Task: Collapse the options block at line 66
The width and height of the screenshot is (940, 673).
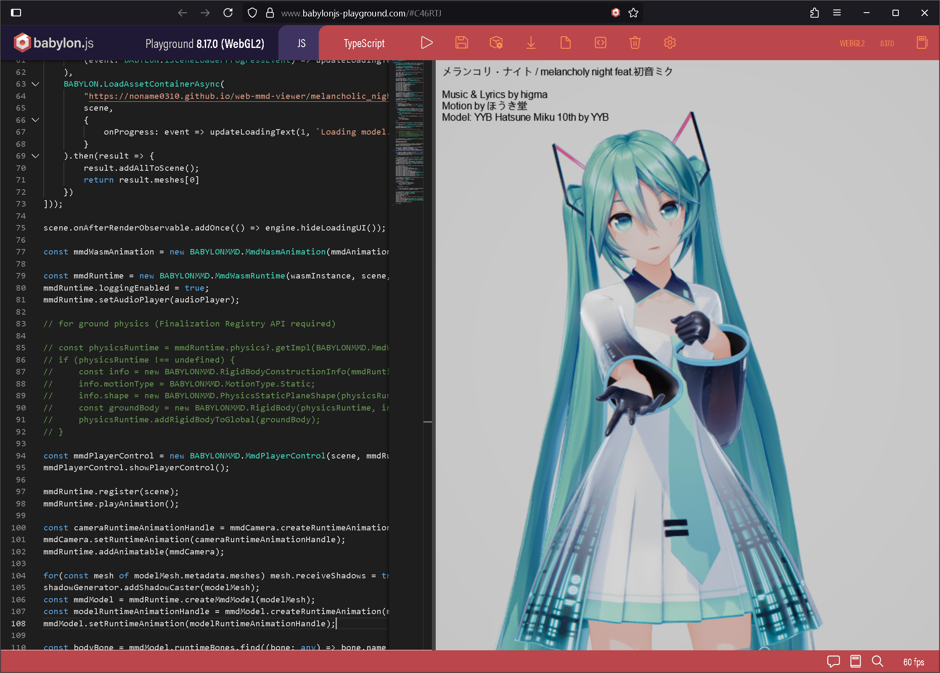Action: pyautogui.click(x=35, y=120)
